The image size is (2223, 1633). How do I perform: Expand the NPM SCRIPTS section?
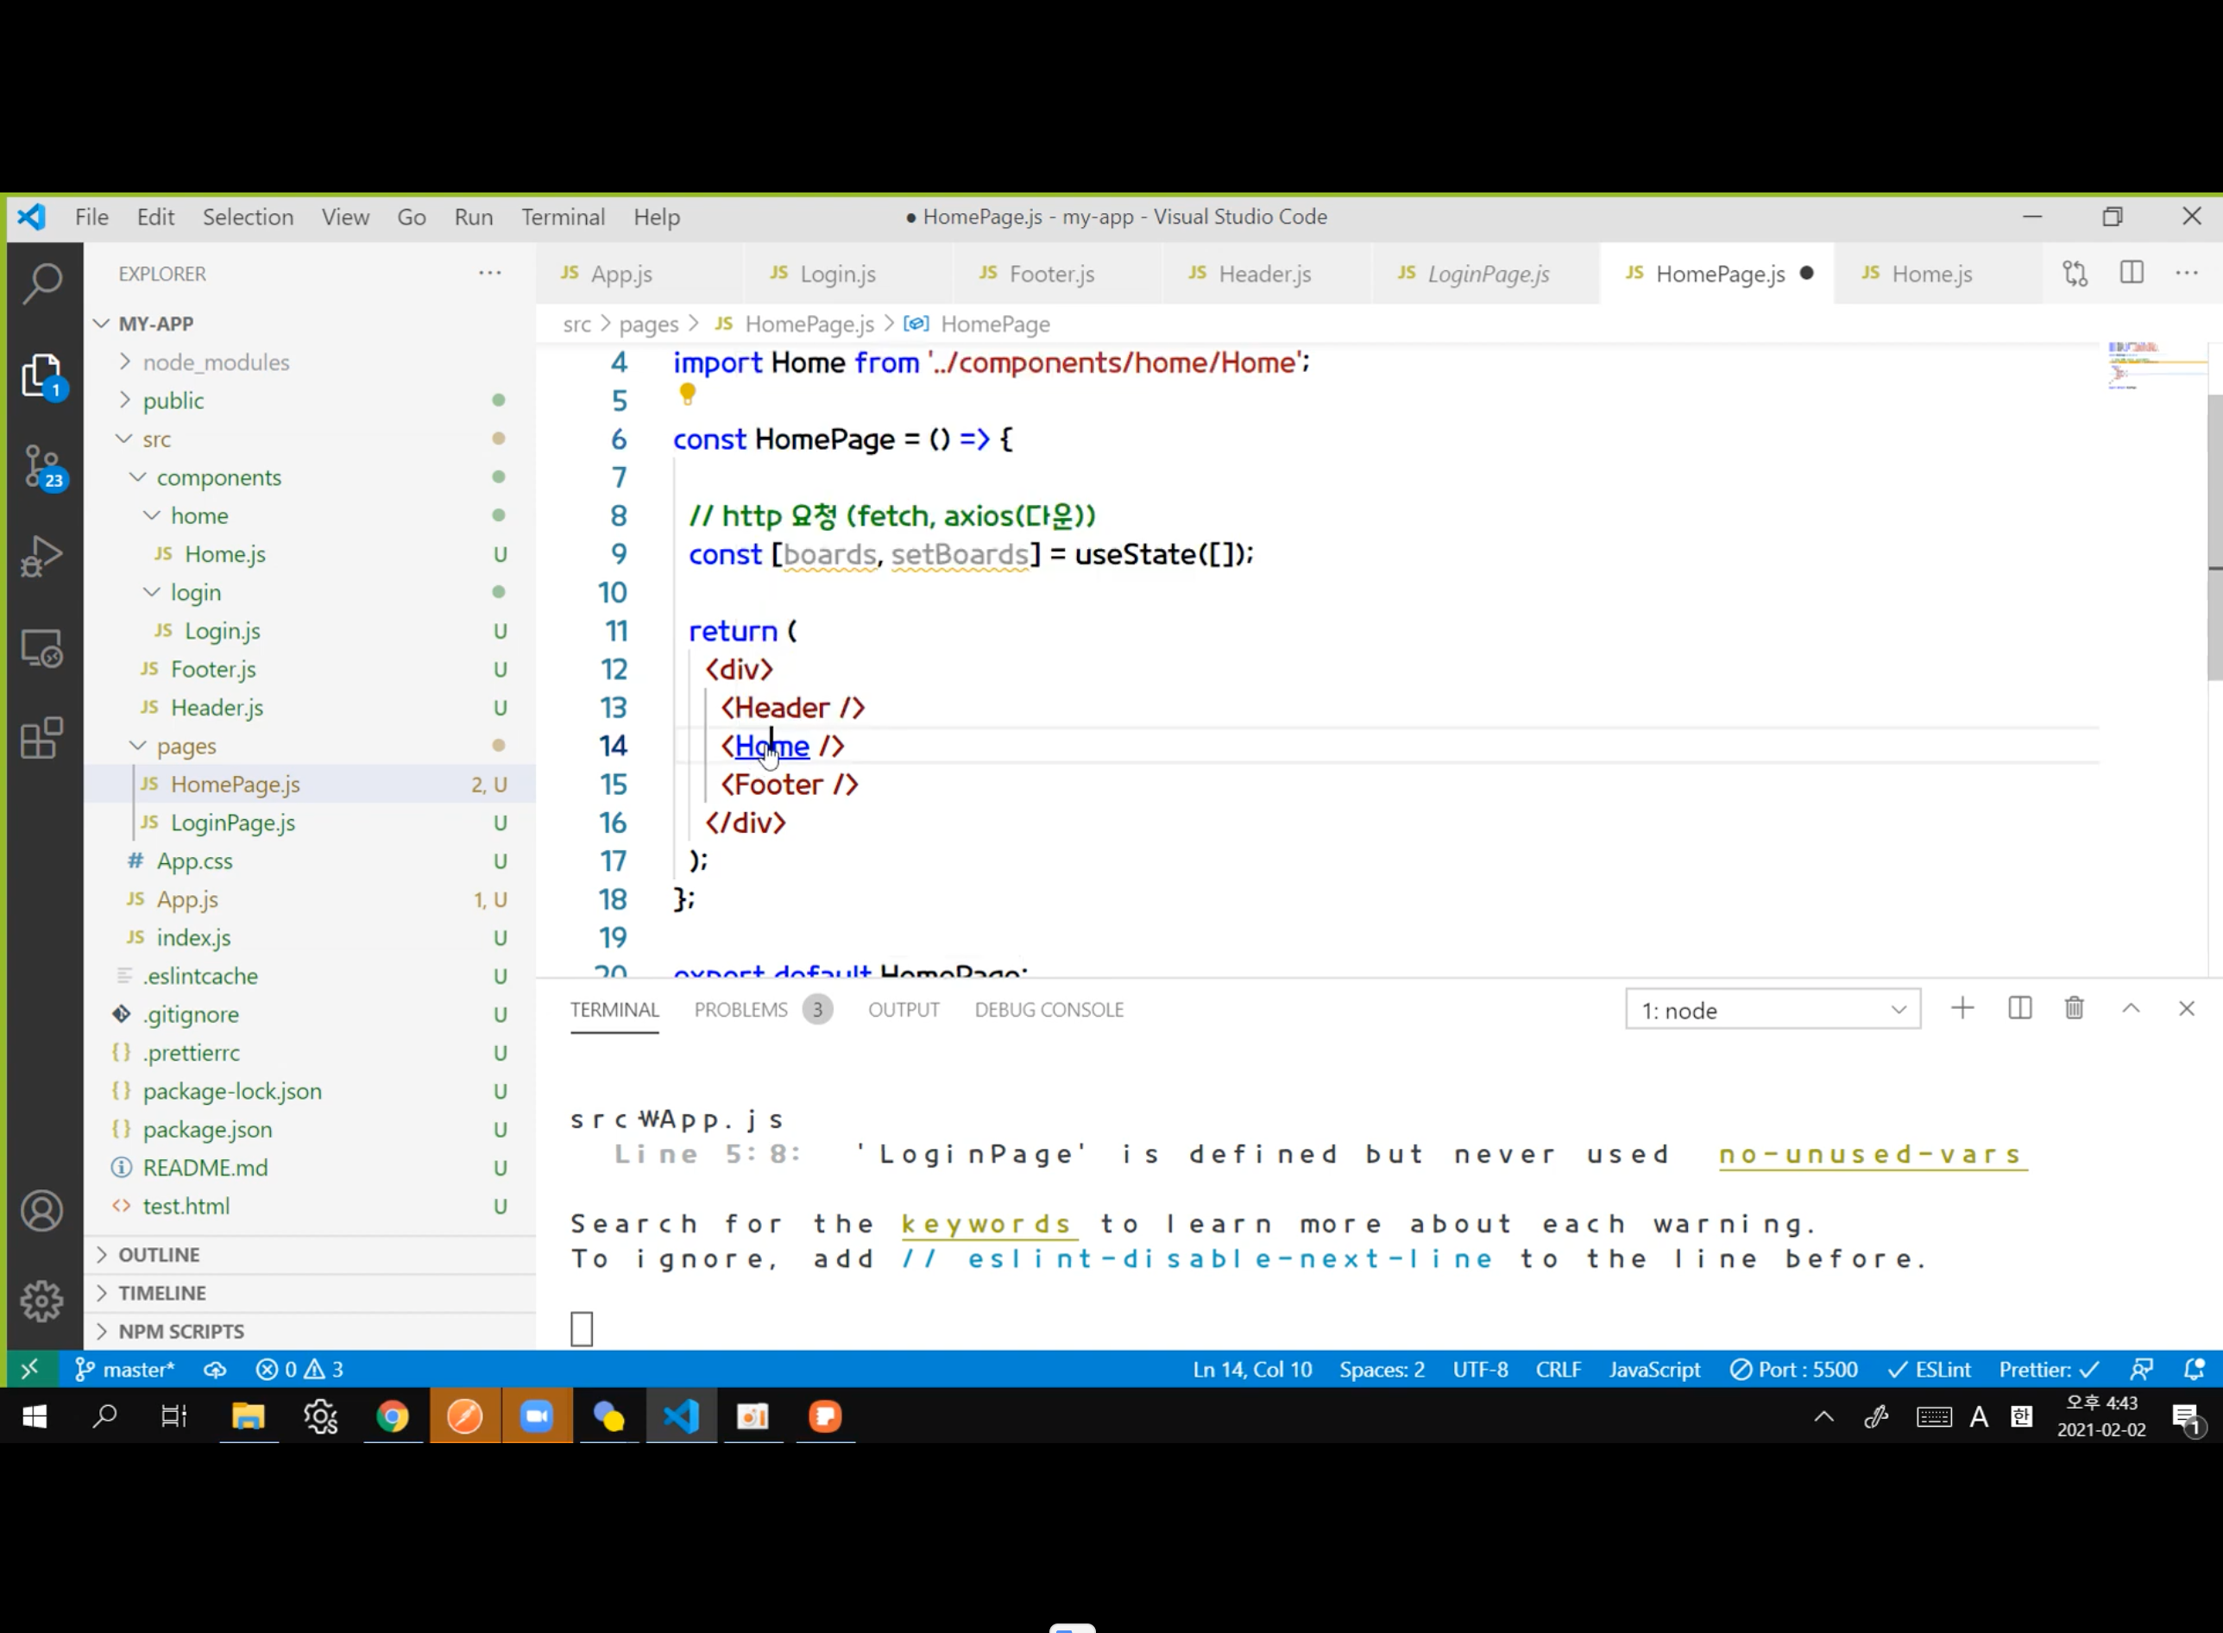[311, 1332]
